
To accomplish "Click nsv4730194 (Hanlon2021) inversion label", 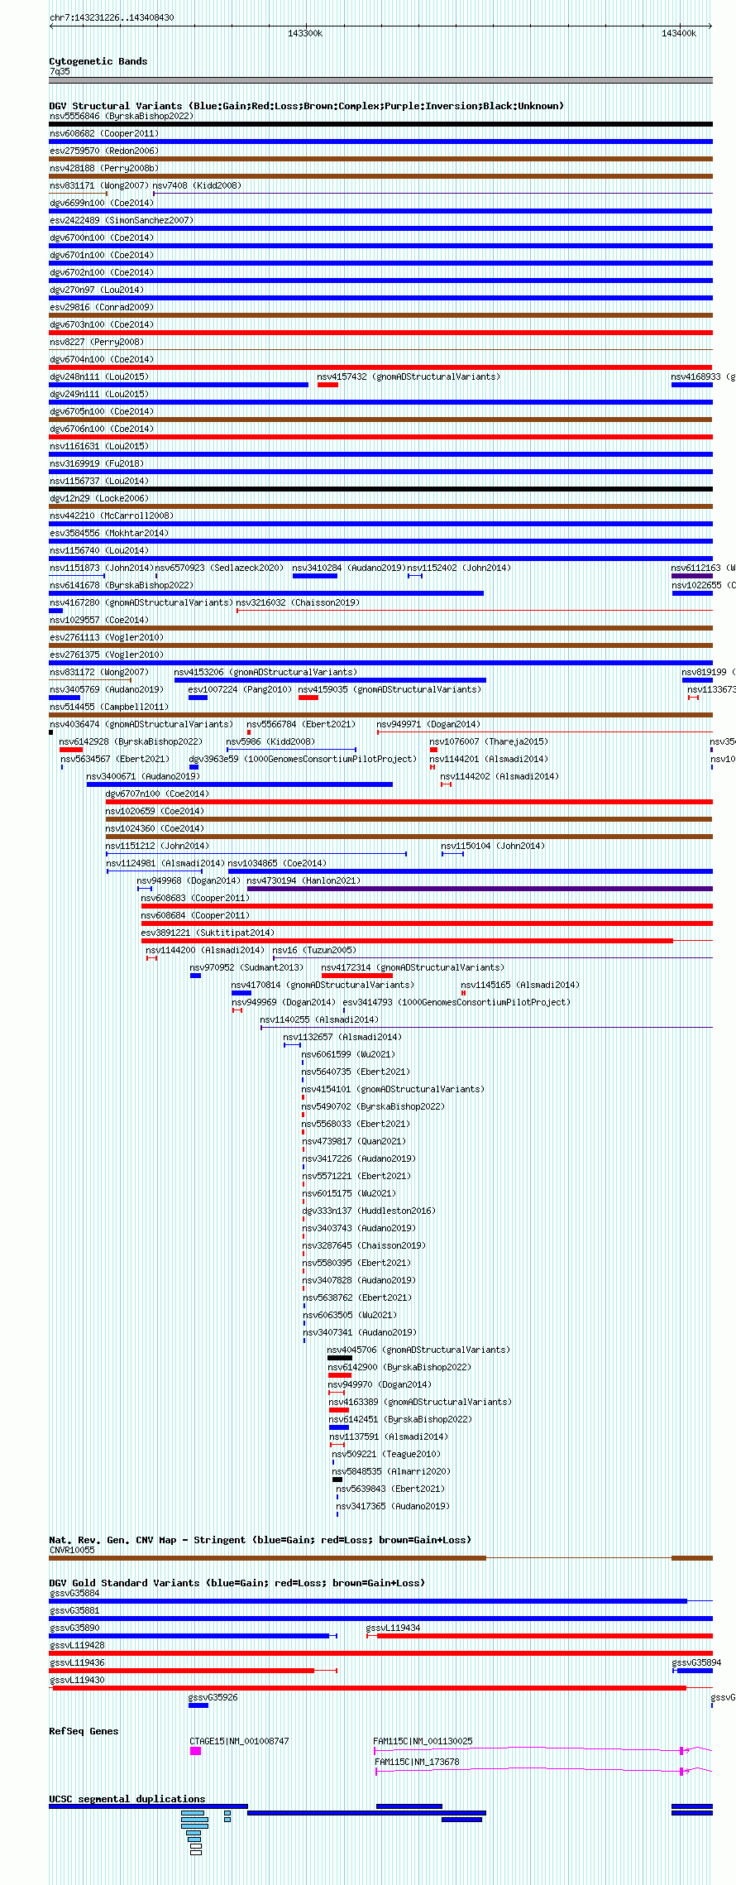I will pyautogui.click(x=303, y=880).
